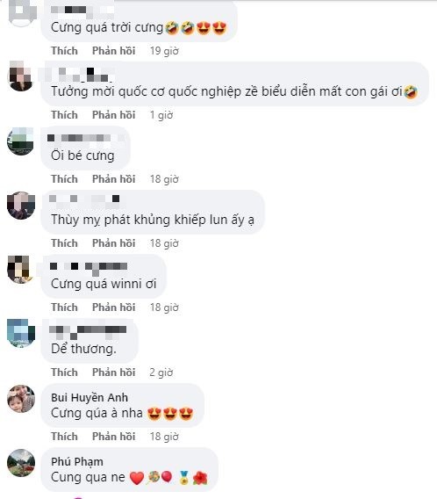The width and height of the screenshot is (437, 499).
Task: Click the "19 giờ" timestamp link
Action: point(164,51)
